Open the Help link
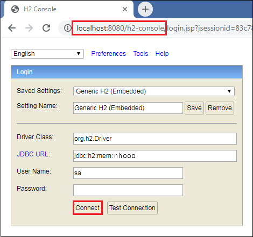Viewport: 253px width, 237px height. [162, 54]
